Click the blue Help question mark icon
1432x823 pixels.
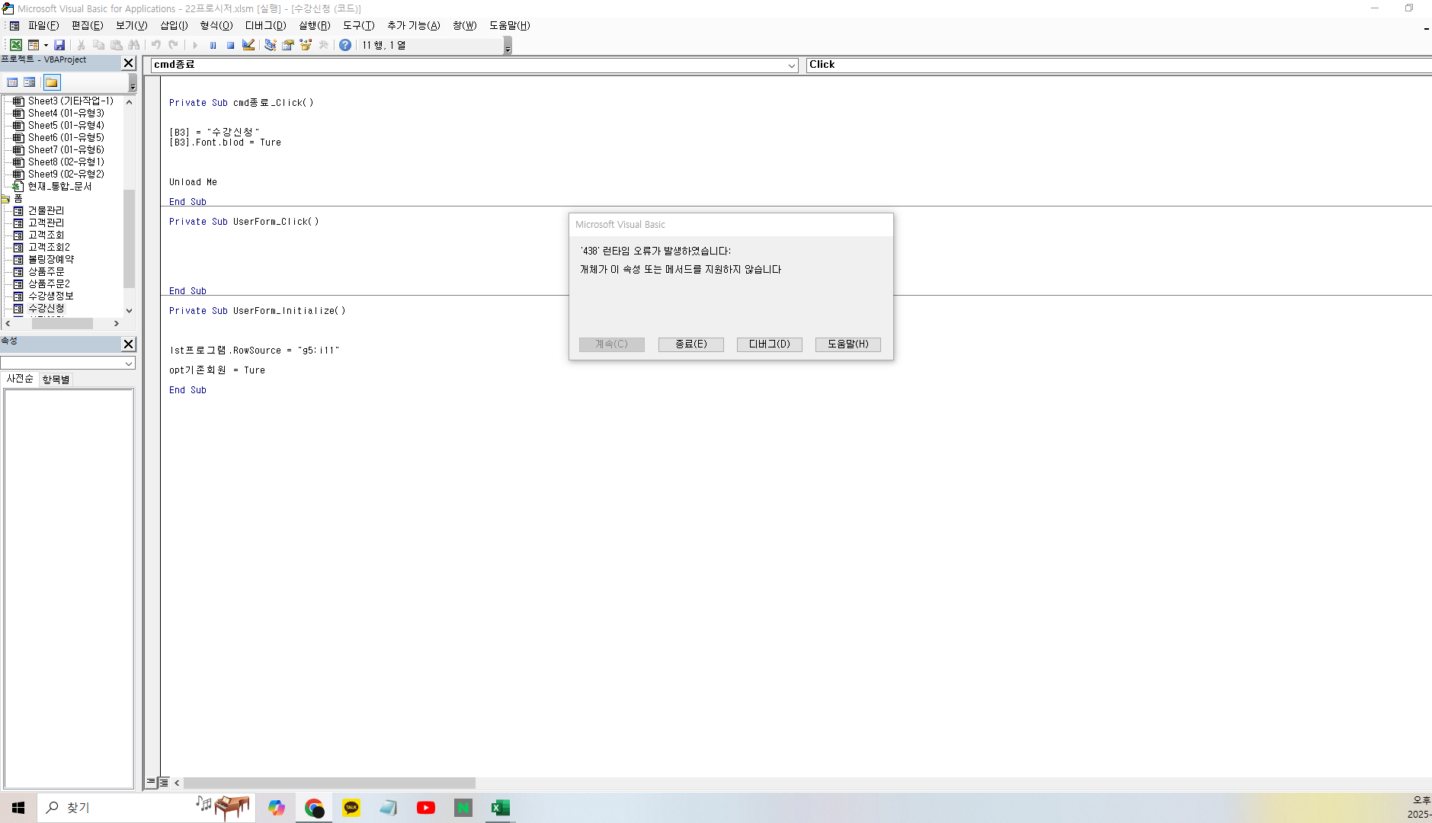(345, 45)
